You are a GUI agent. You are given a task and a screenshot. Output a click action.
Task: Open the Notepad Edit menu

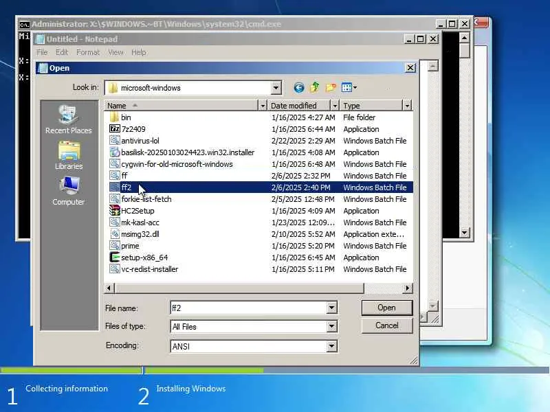[x=62, y=52]
